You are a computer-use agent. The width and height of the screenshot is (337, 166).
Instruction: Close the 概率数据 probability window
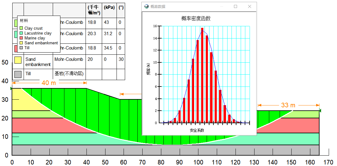tap(250, 6)
